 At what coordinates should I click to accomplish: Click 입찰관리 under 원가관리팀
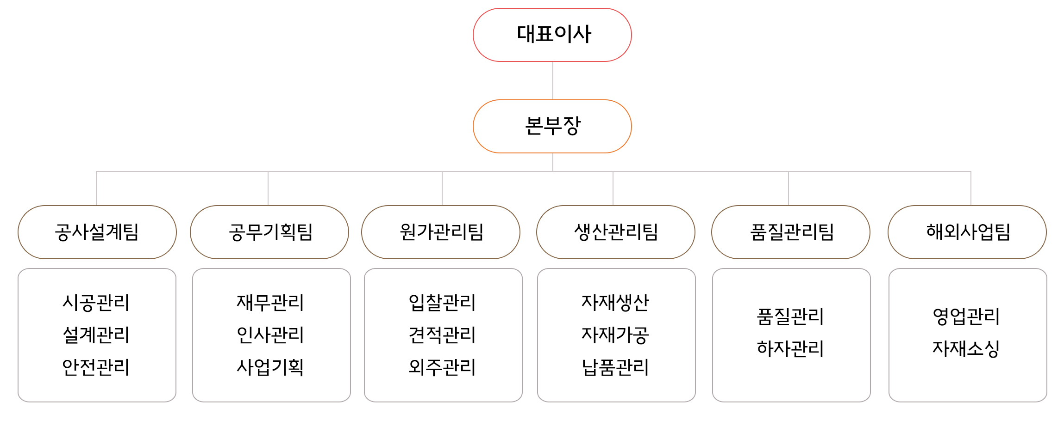click(442, 303)
